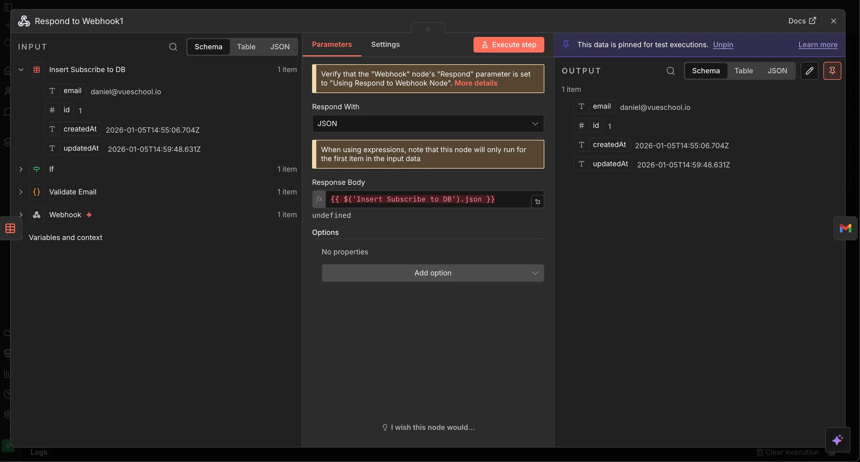Select Schema view in INPUT panel
The width and height of the screenshot is (860, 462).
[208, 47]
